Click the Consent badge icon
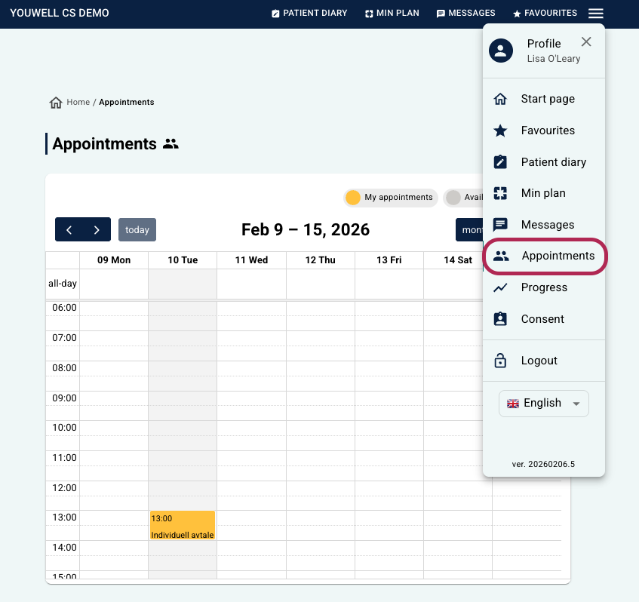This screenshot has height=602, width=639. click(500, 319)
